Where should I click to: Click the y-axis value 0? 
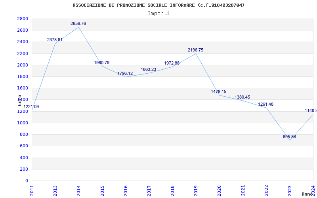(x=27, y=181)
